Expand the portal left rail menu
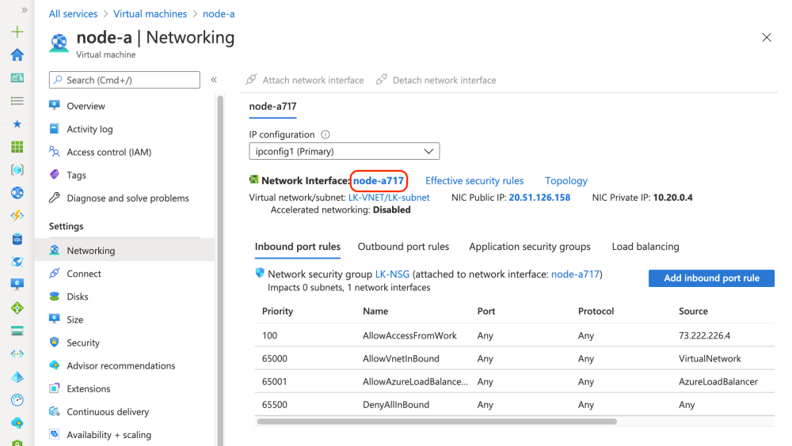The image size is (792, 446). click(24, 10)
